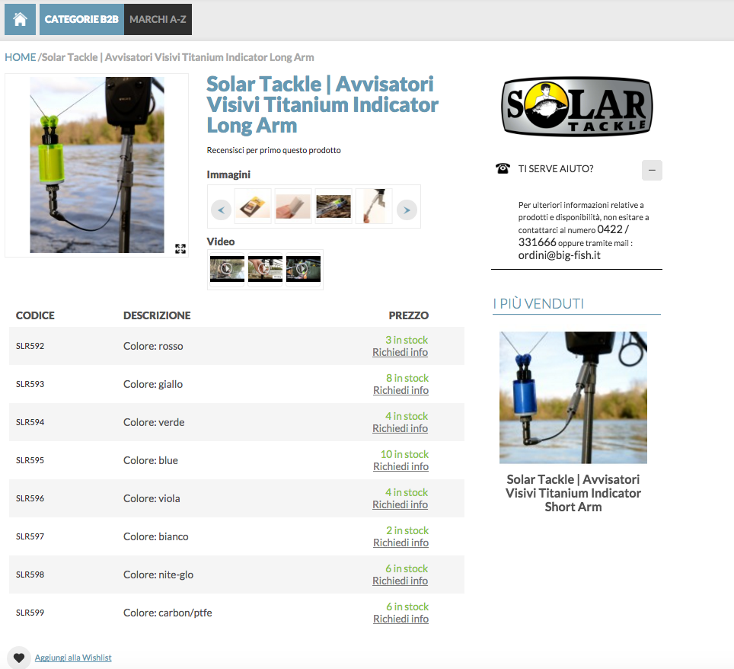Click the ordini@big-fish.it email address
The image size is (734, 669).
[x=559, y=255]
